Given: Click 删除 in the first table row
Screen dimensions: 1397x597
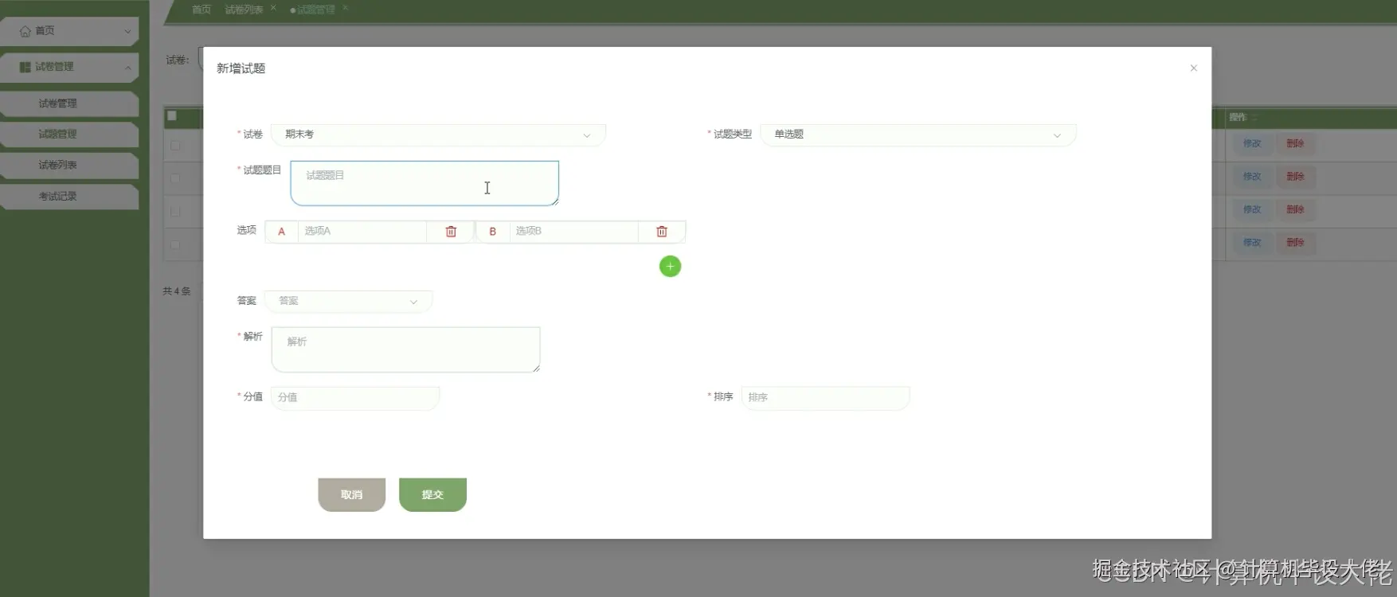Looking at the screenshot, I should point(1295,143).
